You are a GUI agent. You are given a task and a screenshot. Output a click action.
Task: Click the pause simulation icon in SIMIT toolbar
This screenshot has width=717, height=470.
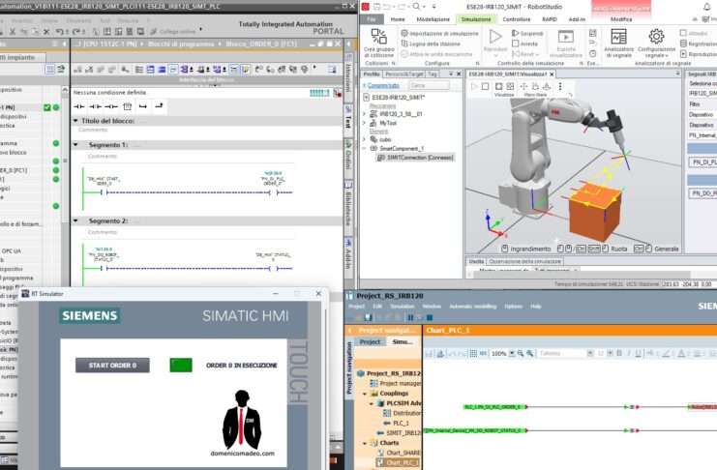pos(410,317)
